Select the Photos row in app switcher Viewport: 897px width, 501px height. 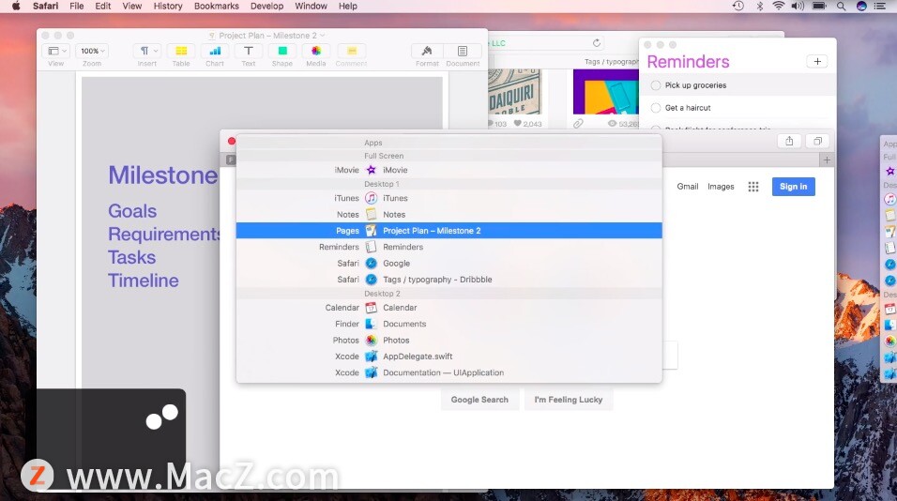coord(449,341)
